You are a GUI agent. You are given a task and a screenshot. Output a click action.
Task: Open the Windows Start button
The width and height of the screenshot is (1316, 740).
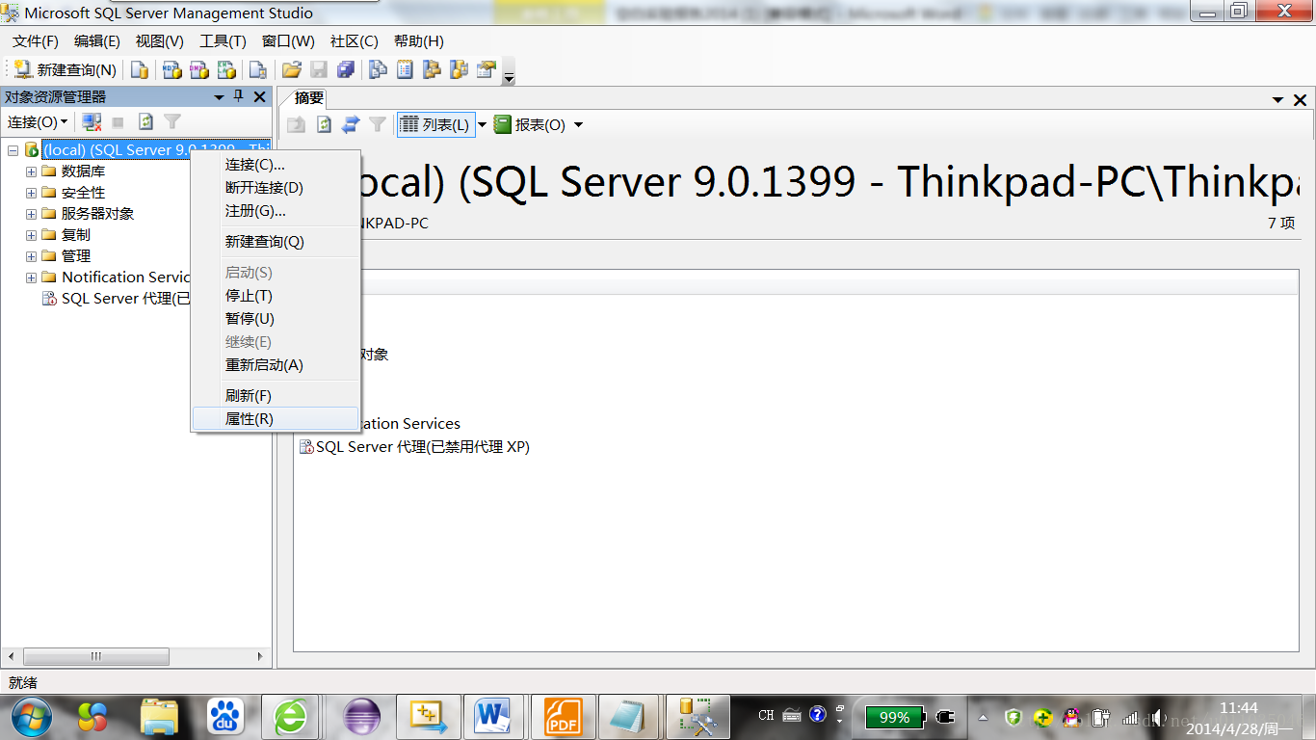pos(31,717)
